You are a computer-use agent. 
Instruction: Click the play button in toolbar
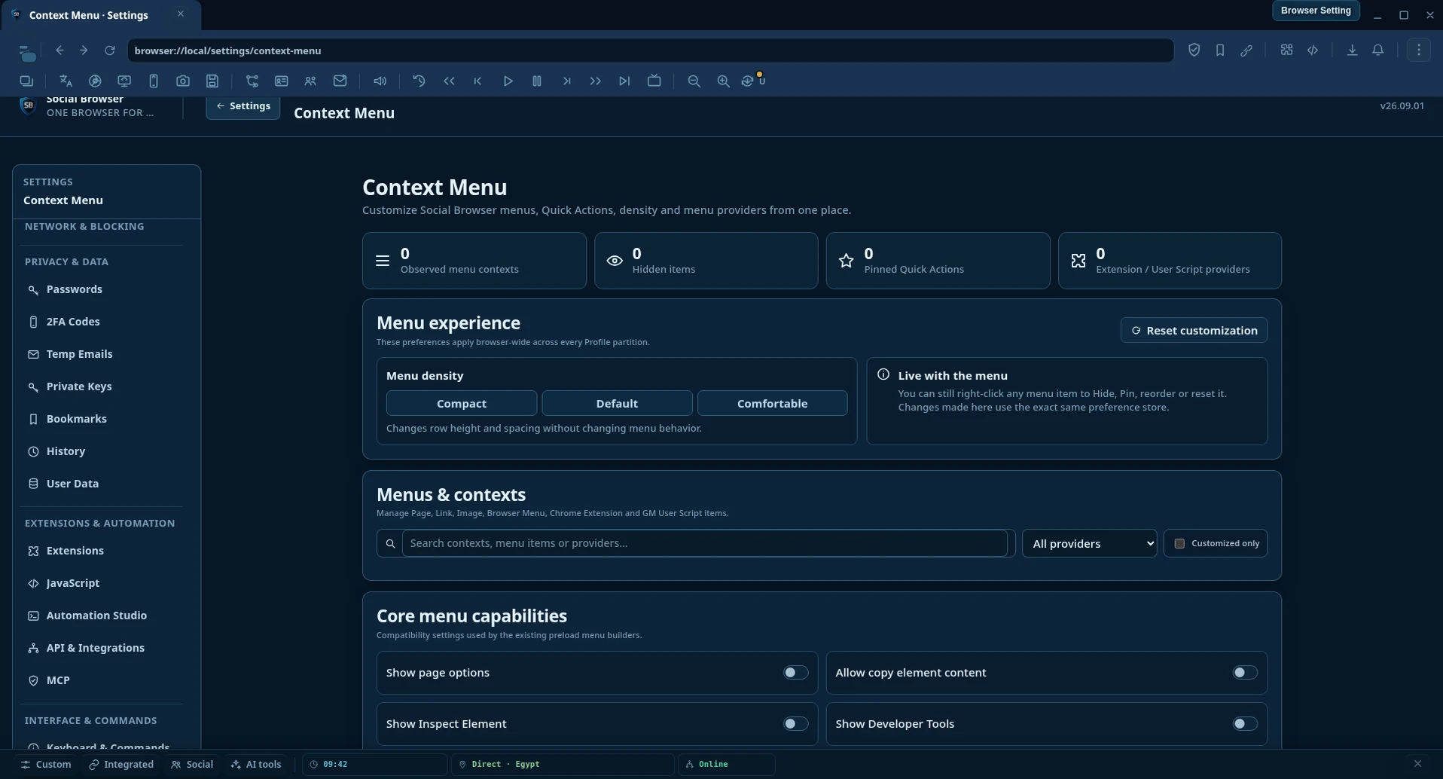click(x=508, y=81)
